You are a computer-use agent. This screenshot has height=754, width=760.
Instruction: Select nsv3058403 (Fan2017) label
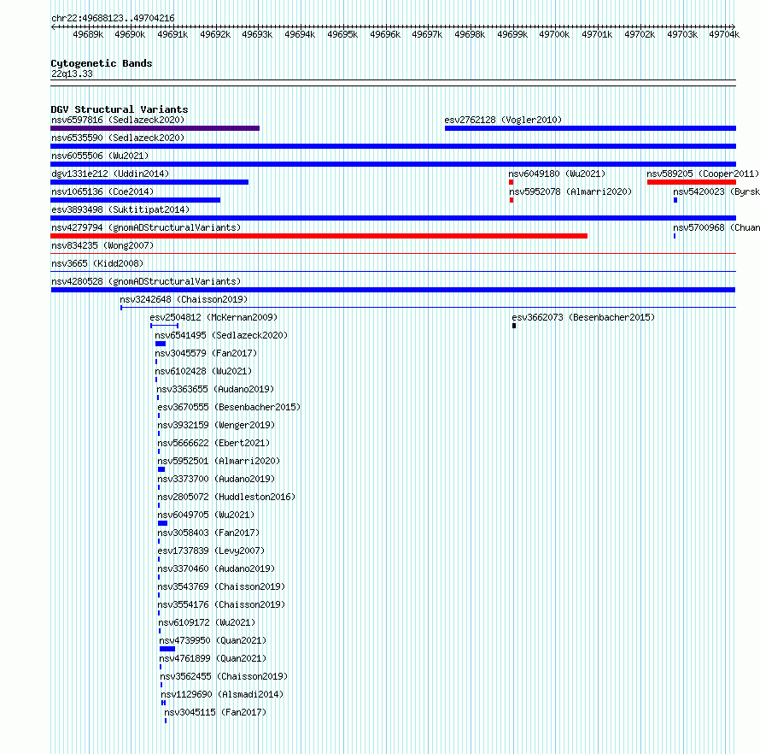209,533
